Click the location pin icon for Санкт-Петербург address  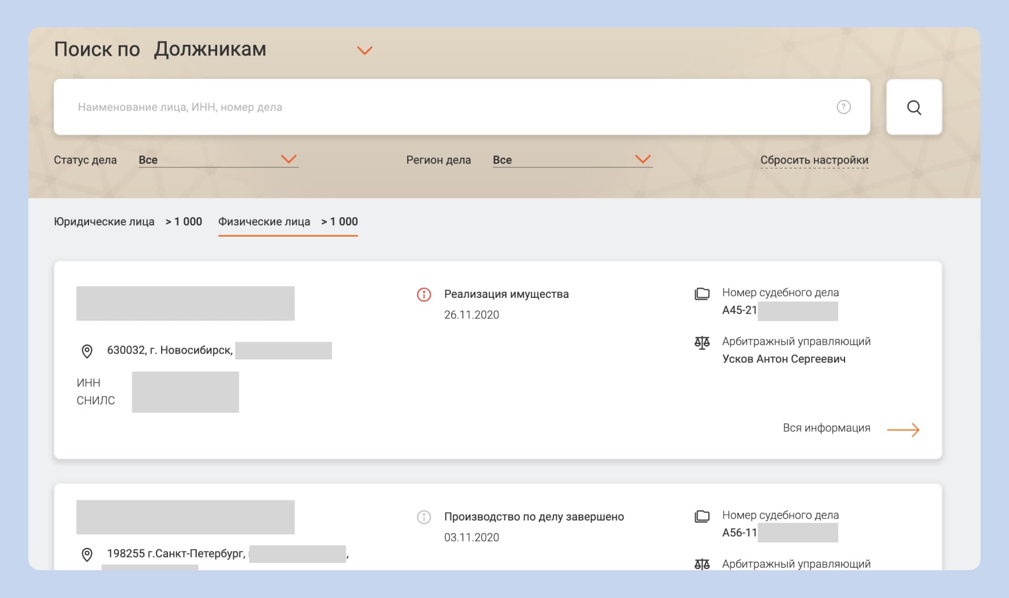87,554
